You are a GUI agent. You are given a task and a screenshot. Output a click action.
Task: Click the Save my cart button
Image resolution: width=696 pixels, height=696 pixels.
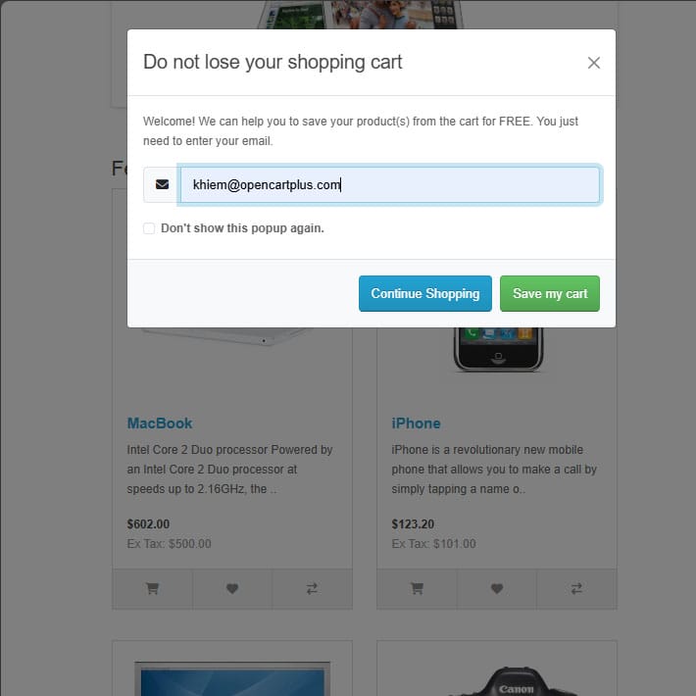click(x=550, y=293)
